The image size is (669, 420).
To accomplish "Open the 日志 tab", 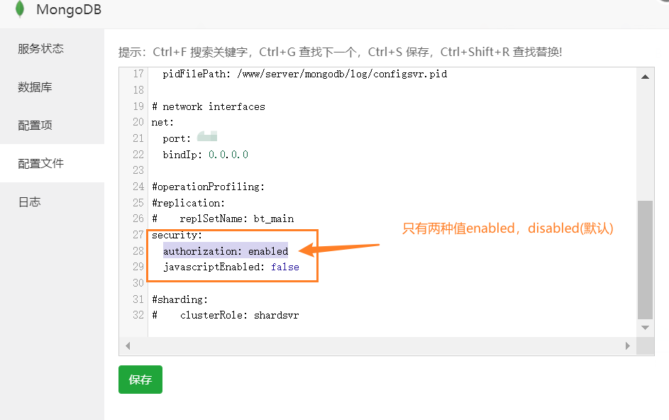I will pyautogui.click(x=29, y=202).
